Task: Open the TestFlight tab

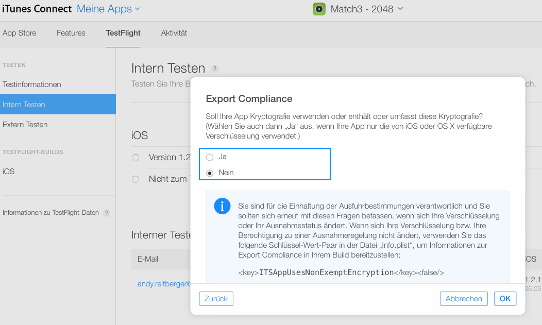Action: point(123,33)
